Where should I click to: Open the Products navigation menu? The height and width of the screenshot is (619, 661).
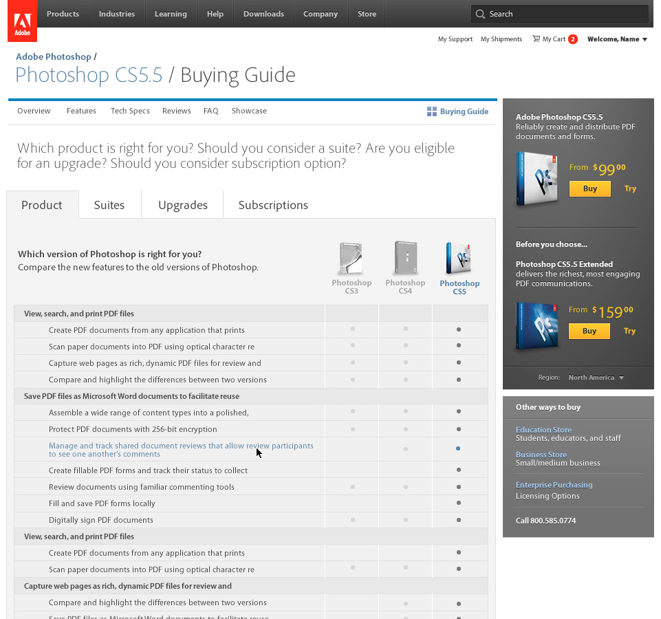(63, 14)
